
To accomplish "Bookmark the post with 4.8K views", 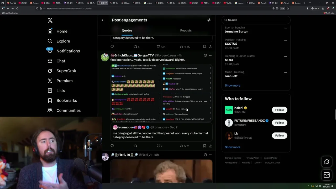I will (204, 46).
